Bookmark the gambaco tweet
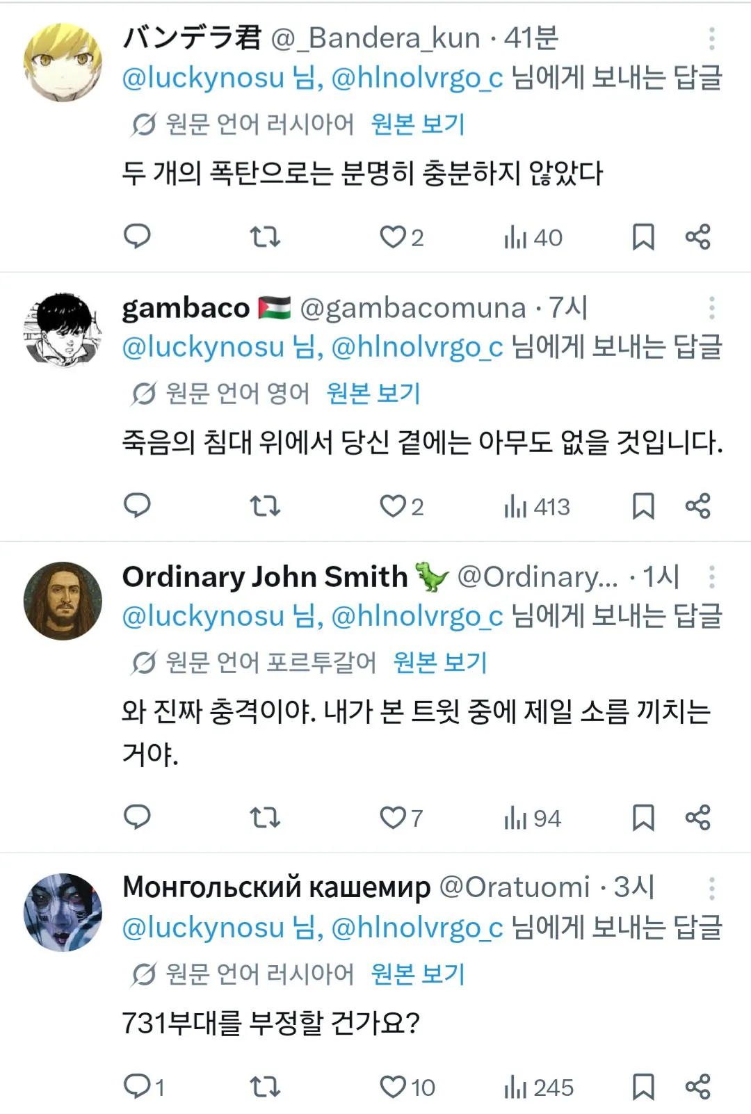The width and height of the screenshot is (751, 1114). point(643,506)
